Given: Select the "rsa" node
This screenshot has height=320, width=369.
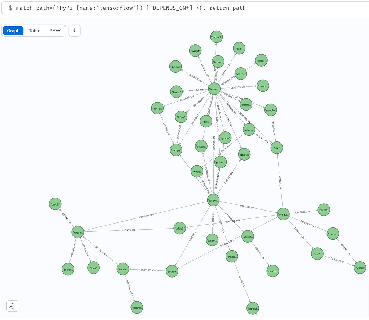Looking at the screenshot, I should pos(317,254).
